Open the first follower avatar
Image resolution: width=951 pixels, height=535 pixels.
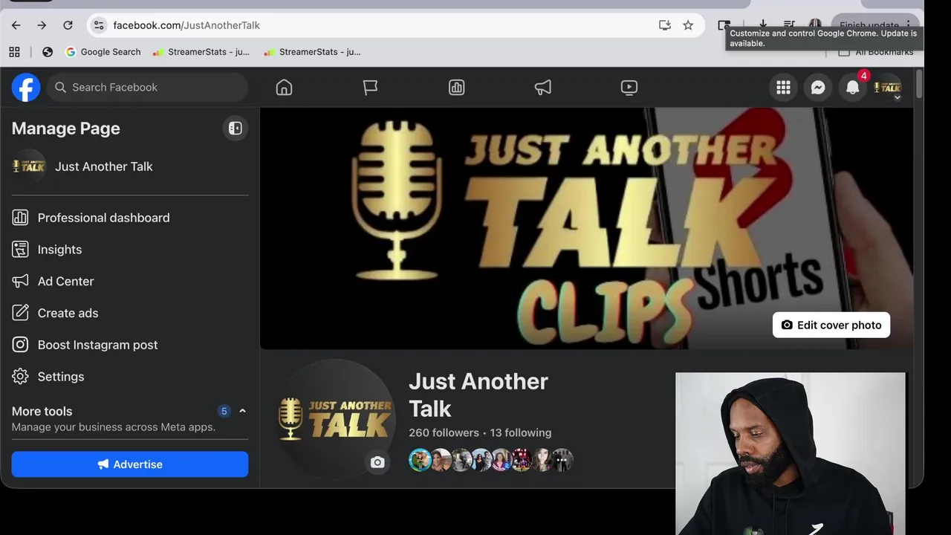pyautogui.click(x=420, y=460)
